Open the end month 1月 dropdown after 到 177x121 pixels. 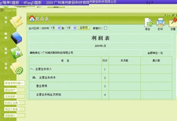71,28
